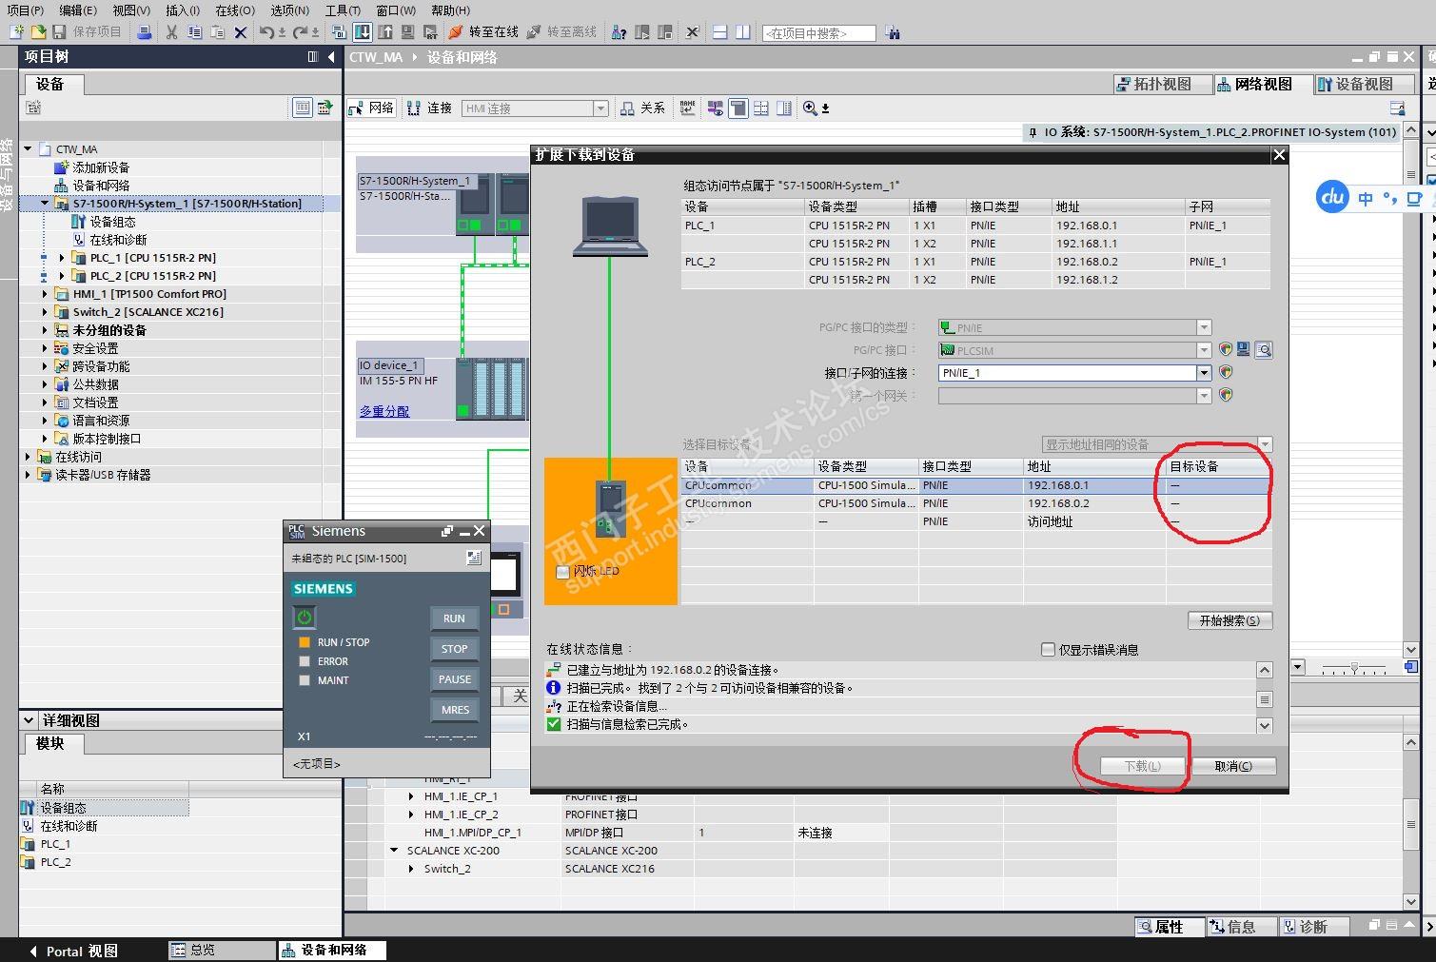Click the network view zoom slider

pos(1354,668)
